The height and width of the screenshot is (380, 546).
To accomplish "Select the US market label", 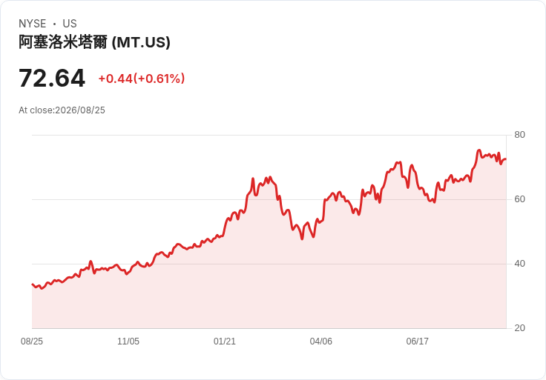I will 70,24.
